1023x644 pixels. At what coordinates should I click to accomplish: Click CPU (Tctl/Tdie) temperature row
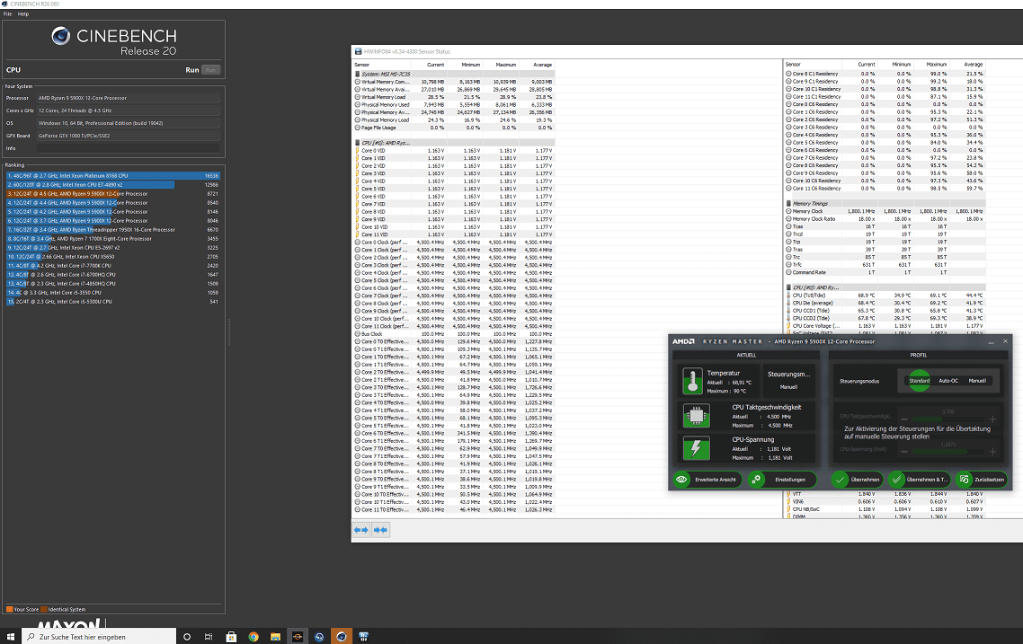(x=885, y=296)
